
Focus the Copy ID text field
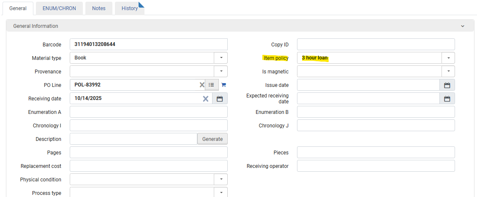(x=375, y=44)
